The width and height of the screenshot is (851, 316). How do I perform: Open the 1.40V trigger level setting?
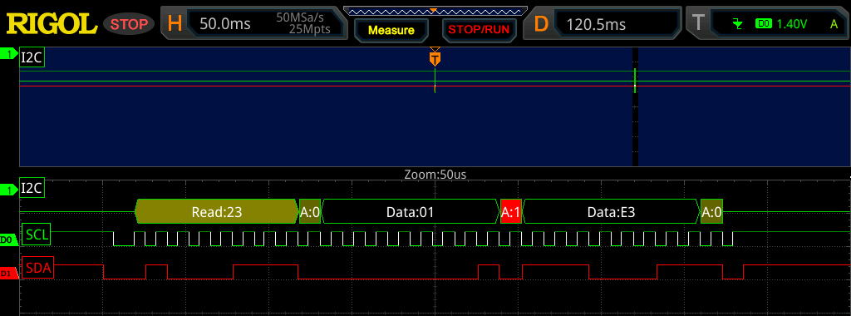tap(792, 24)
